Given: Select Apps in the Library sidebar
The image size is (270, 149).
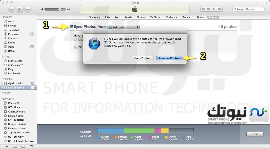Looking at the screenshot, I should pyautogui.click(x=11, y=47).
